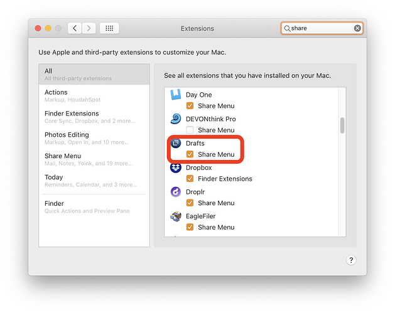Viewport: 395px width, 313px height.
Task: Disable Day One Share Menu checkbox
Action: tap(190, 106)
